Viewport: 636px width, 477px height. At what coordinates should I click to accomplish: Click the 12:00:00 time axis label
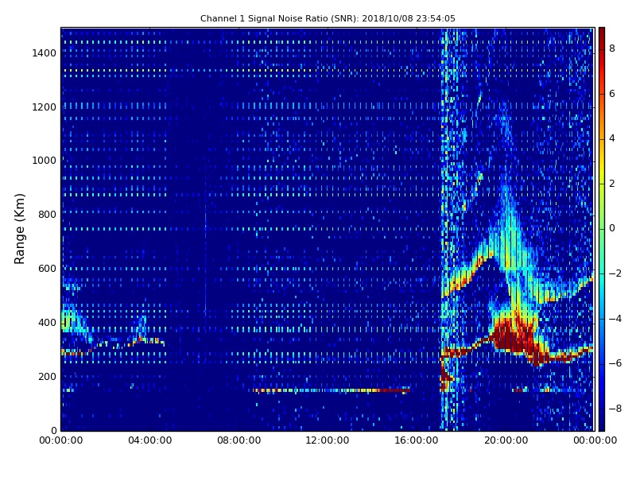click(x=328, y=440)
